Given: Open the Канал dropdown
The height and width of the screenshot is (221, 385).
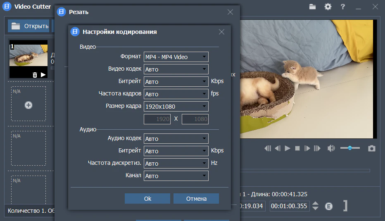Looking at the screenshot, I should click(176, 176).
